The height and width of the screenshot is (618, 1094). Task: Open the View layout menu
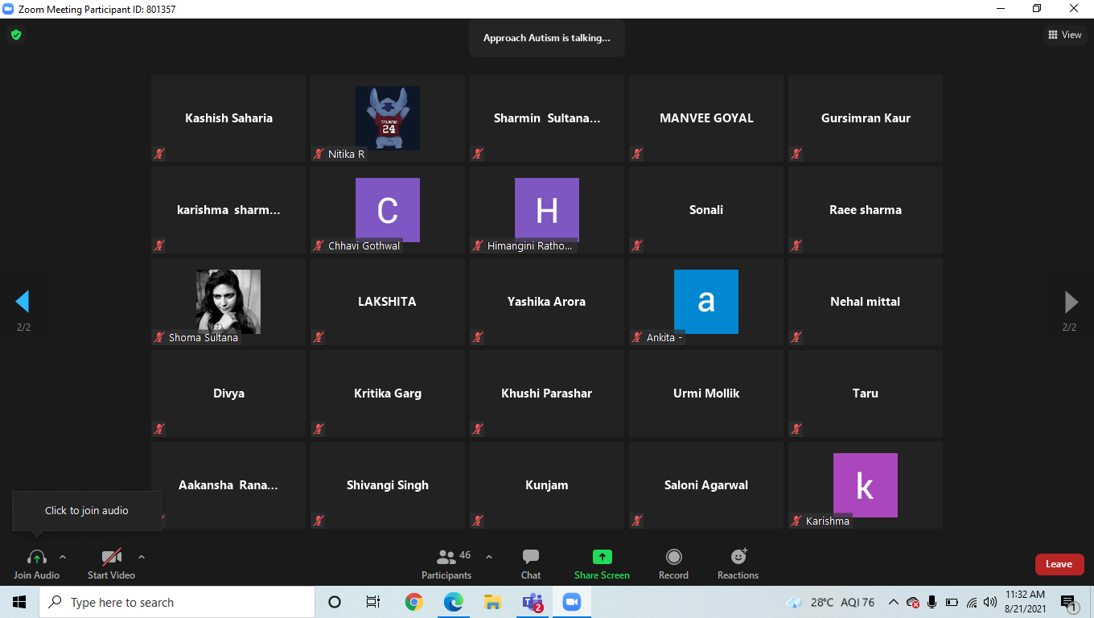click(x=1064, y=35)
